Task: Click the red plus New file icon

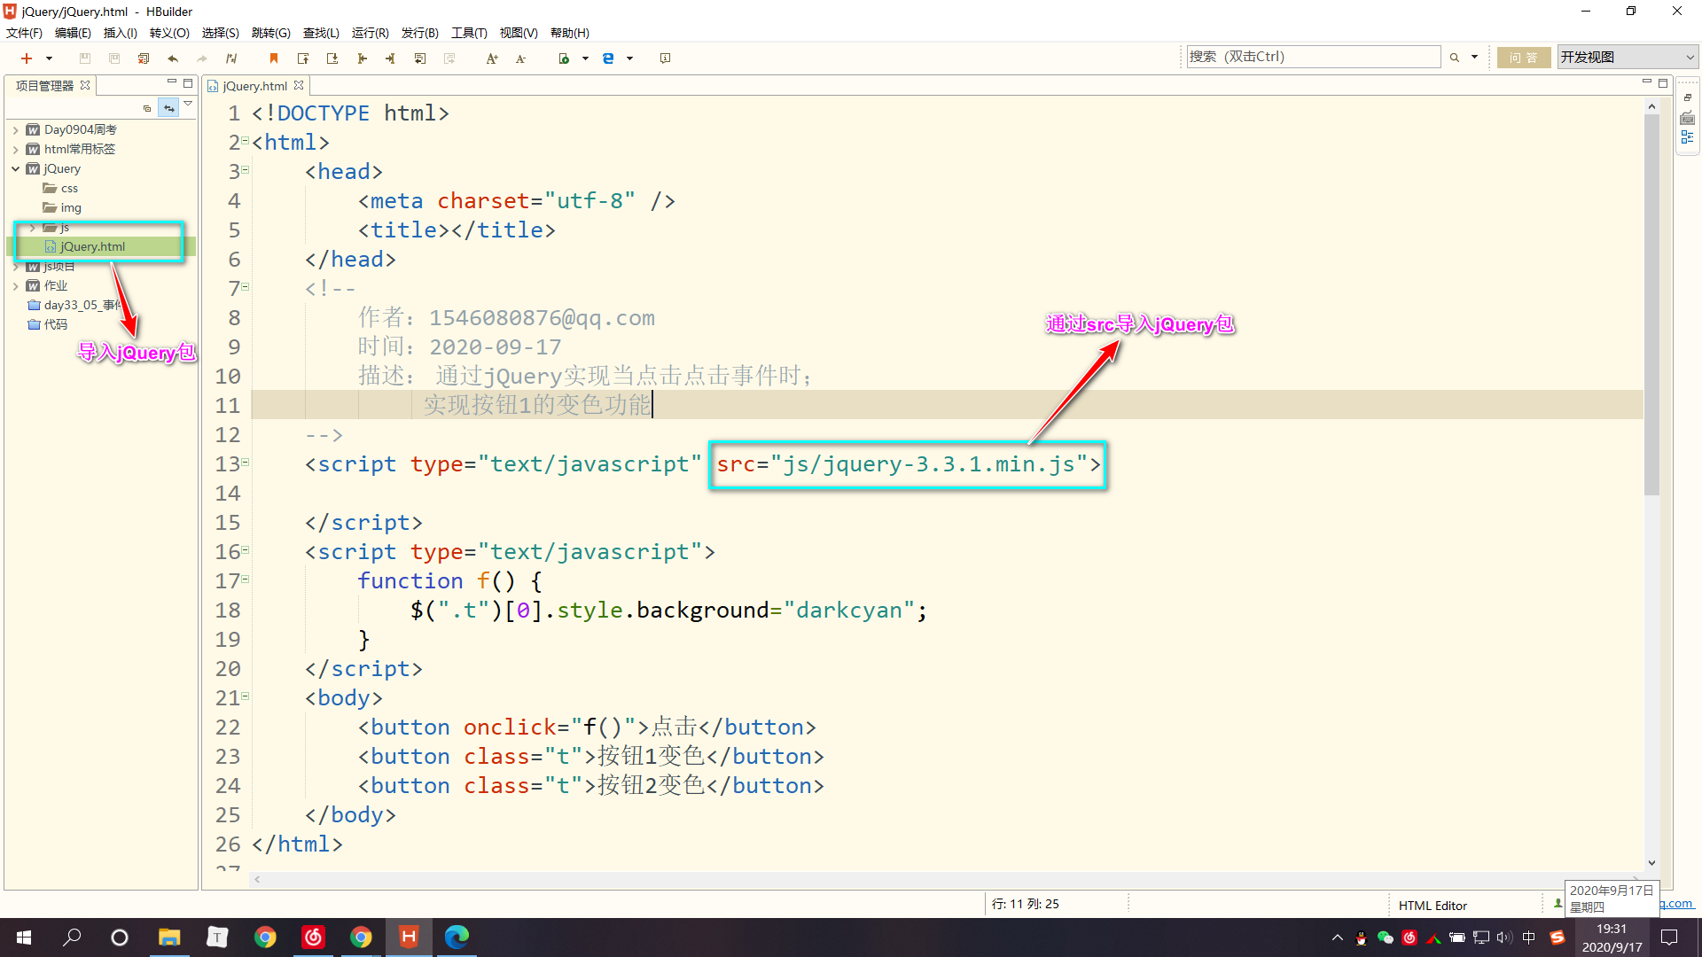Action: [x=27, y=58]
